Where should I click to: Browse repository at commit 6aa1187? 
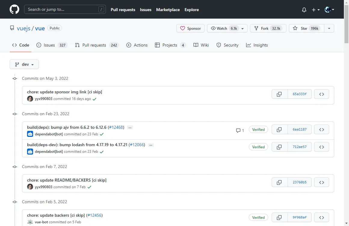[x=321, y=129]
